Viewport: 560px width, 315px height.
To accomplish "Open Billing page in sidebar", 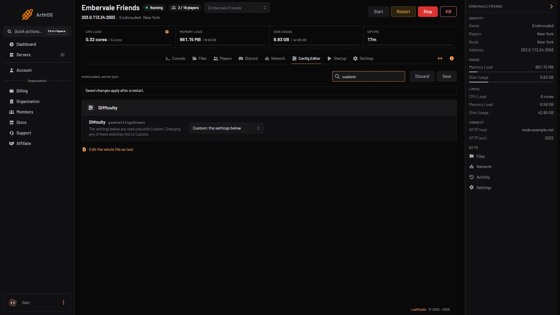I will [37, 91].
